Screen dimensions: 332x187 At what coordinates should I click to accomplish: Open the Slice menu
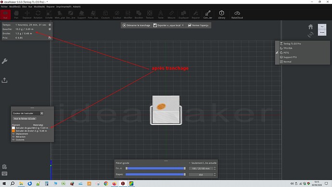pos(25,7)
